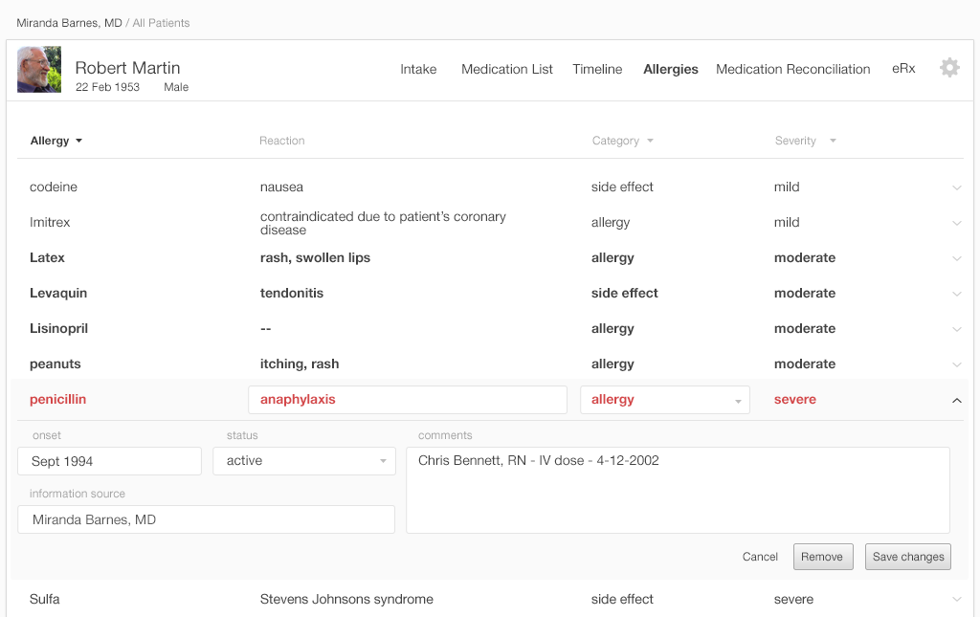Screen dimensions: 980x617
Task: Sort by the Allergy column header
Action: (x=56, y=141)
